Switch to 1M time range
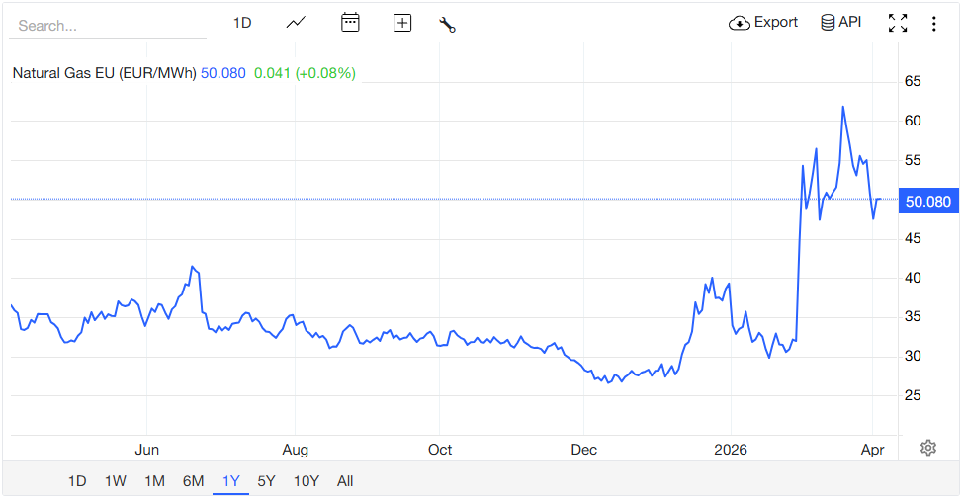 click(154, 481)
